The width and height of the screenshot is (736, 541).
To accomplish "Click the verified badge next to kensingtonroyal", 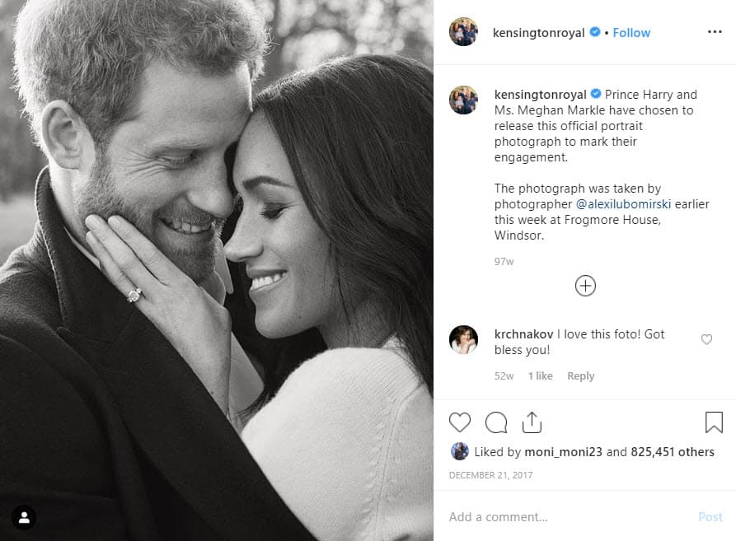I will point(595,32).
